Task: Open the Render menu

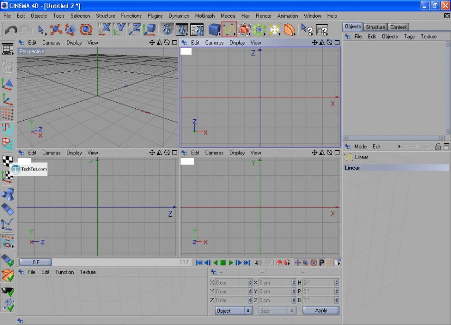Action: (x=263, y=16)
